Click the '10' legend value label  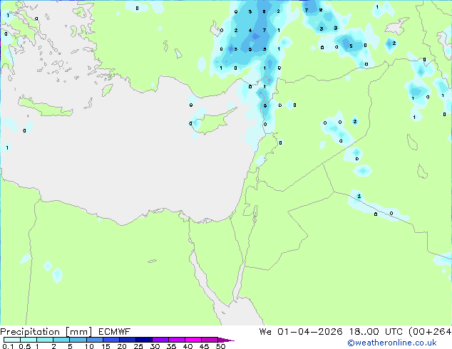click(x=89, y=346)
